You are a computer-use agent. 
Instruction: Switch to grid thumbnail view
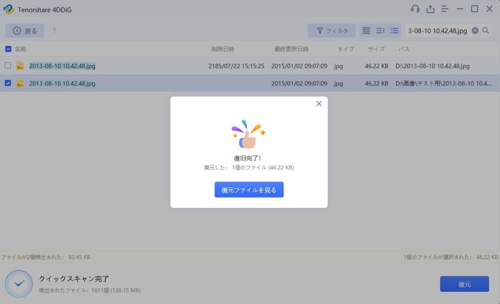coord(366,31)
